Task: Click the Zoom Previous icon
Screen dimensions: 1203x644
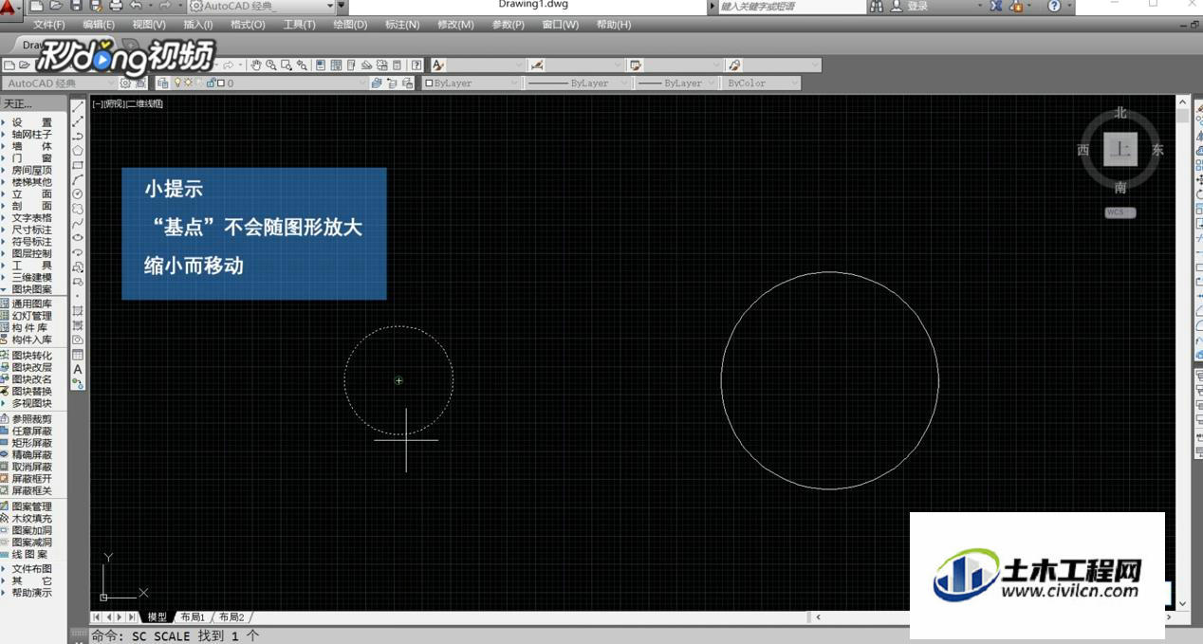Action: [x=302, y=65]
